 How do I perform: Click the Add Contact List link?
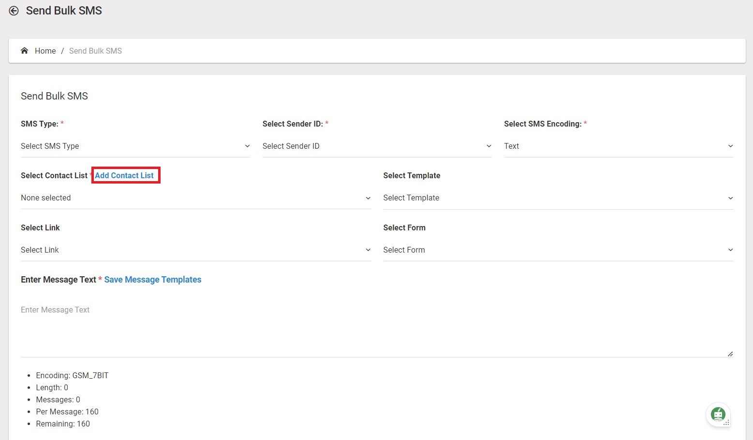tap(124, 176)
